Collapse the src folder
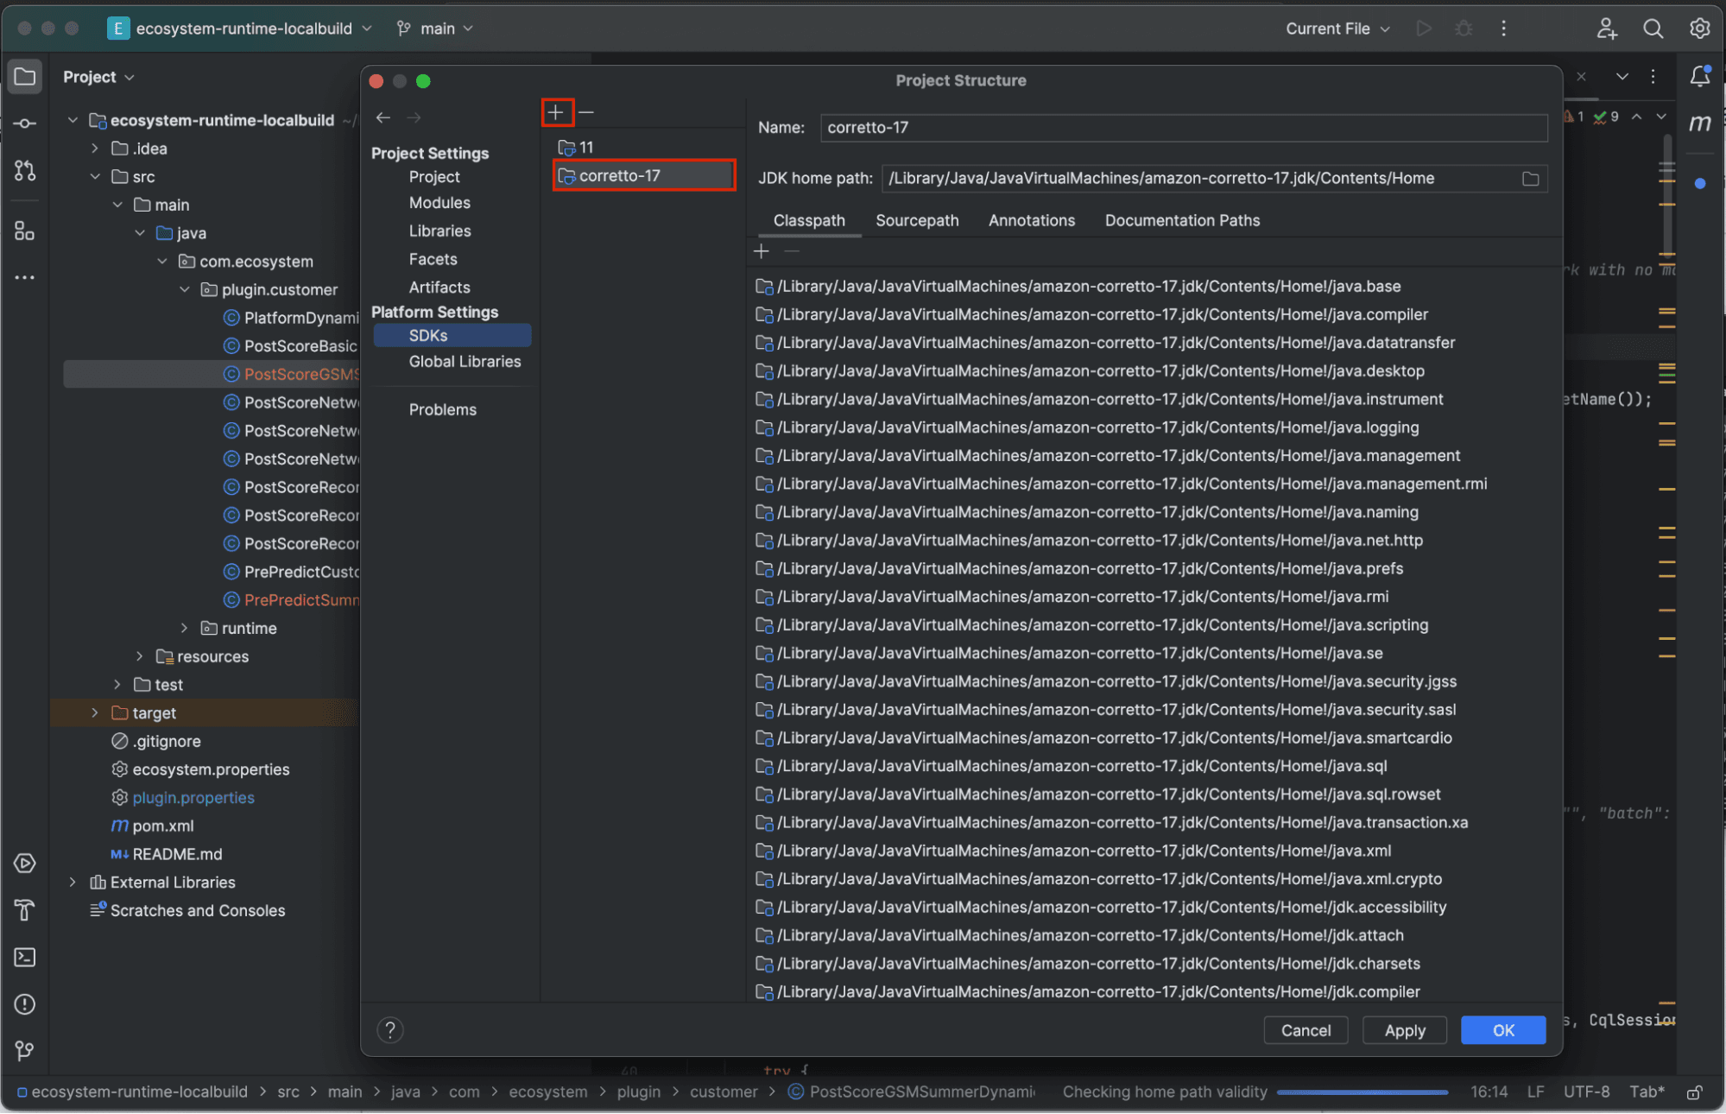The width and height of the screenshot is (1726, 1114). pos(95,177)
